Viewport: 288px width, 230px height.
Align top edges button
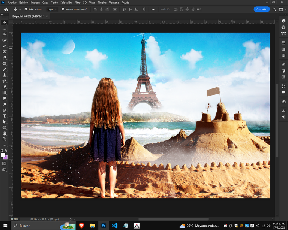coord(124,9)
